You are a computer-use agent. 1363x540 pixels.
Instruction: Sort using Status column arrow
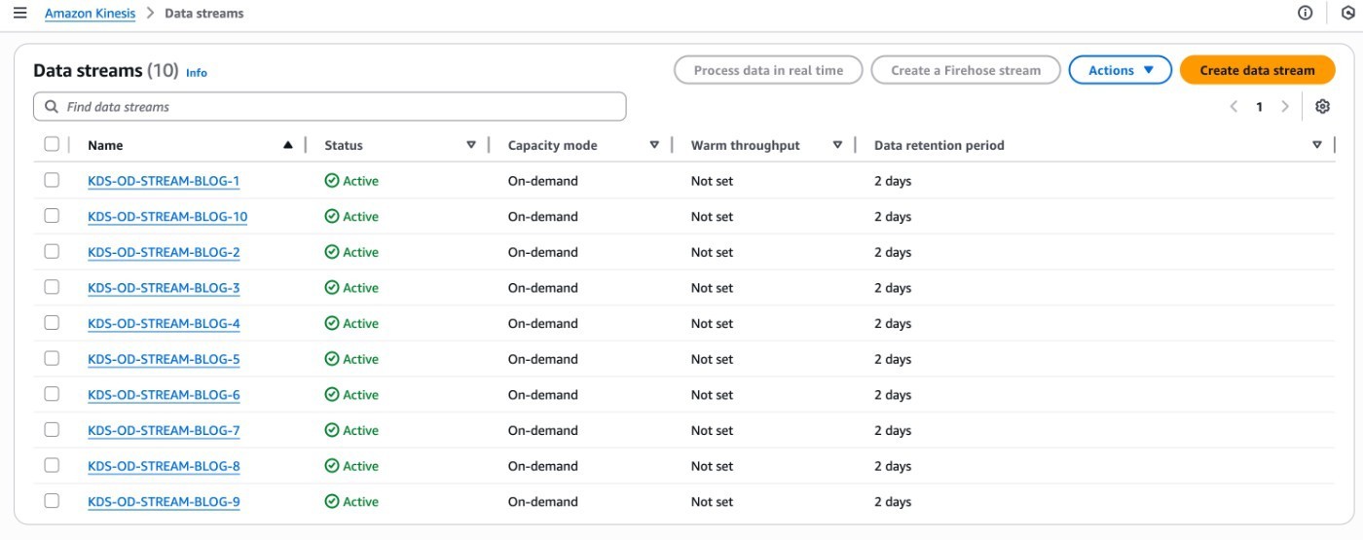[471, 145]
